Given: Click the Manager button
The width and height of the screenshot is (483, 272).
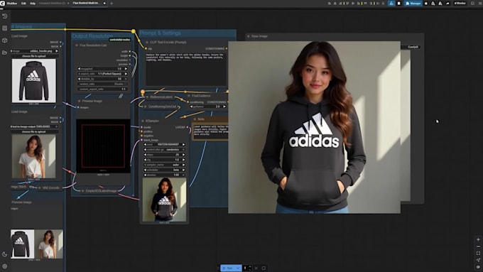Looking at the screenshot, I should [x=413, y=4].
